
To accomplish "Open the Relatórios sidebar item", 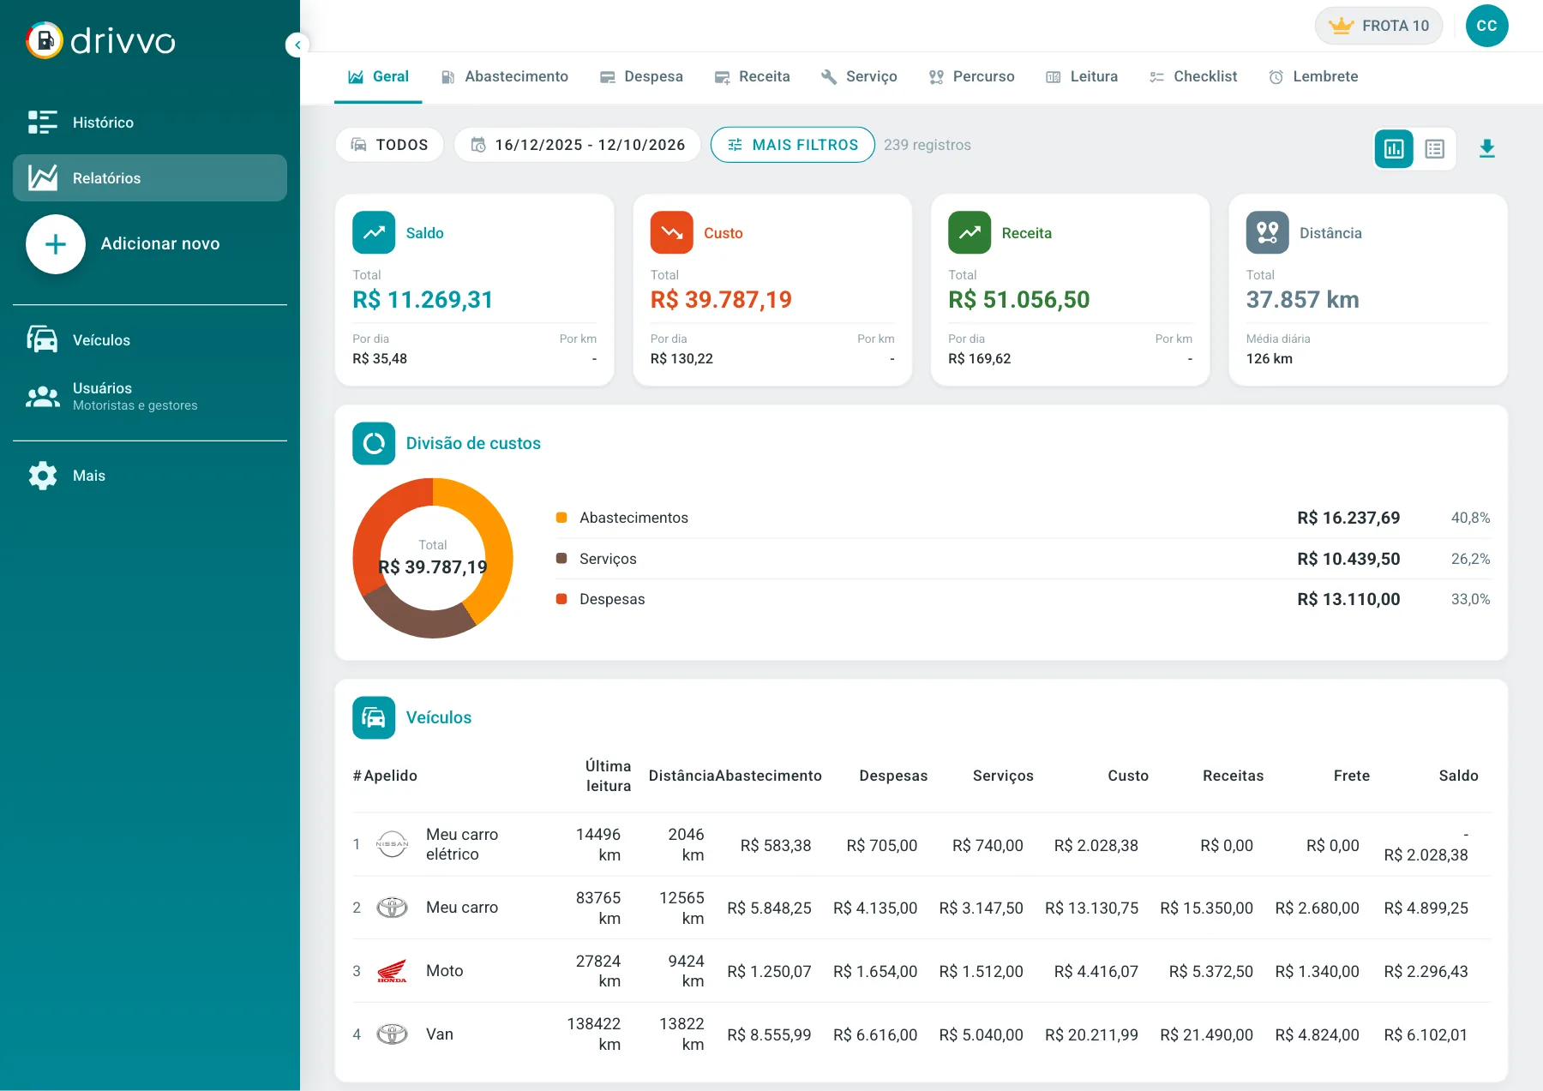I will 150,178.
